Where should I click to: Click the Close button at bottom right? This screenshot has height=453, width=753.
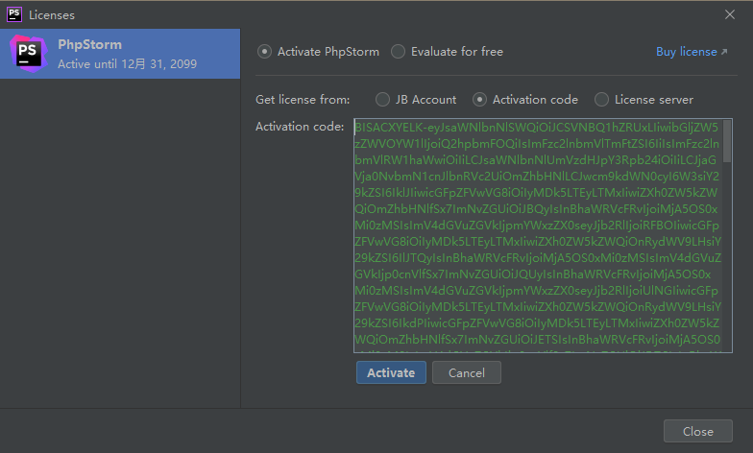(697, 431)
